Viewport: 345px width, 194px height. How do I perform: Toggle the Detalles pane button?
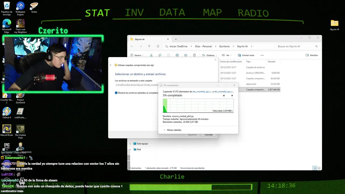312,55
